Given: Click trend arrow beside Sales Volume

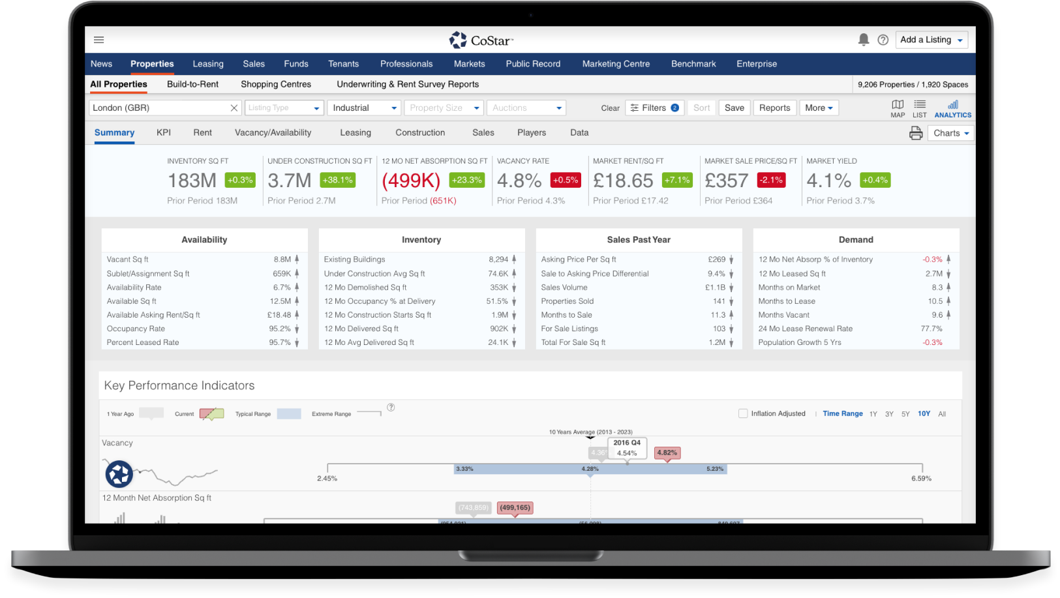Looking at the screenshot, I should coord(731,287).
